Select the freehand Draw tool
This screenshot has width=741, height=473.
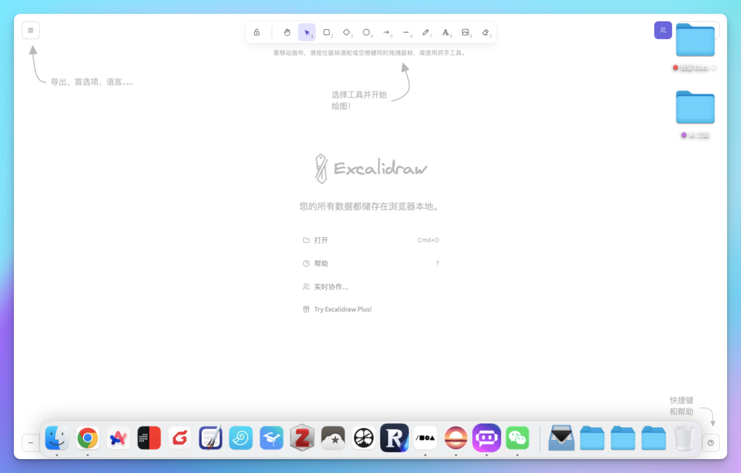pos(426,32)
